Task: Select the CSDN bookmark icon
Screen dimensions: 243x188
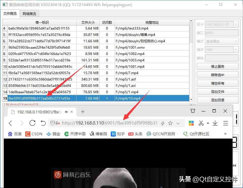Action: pos(27,134)
